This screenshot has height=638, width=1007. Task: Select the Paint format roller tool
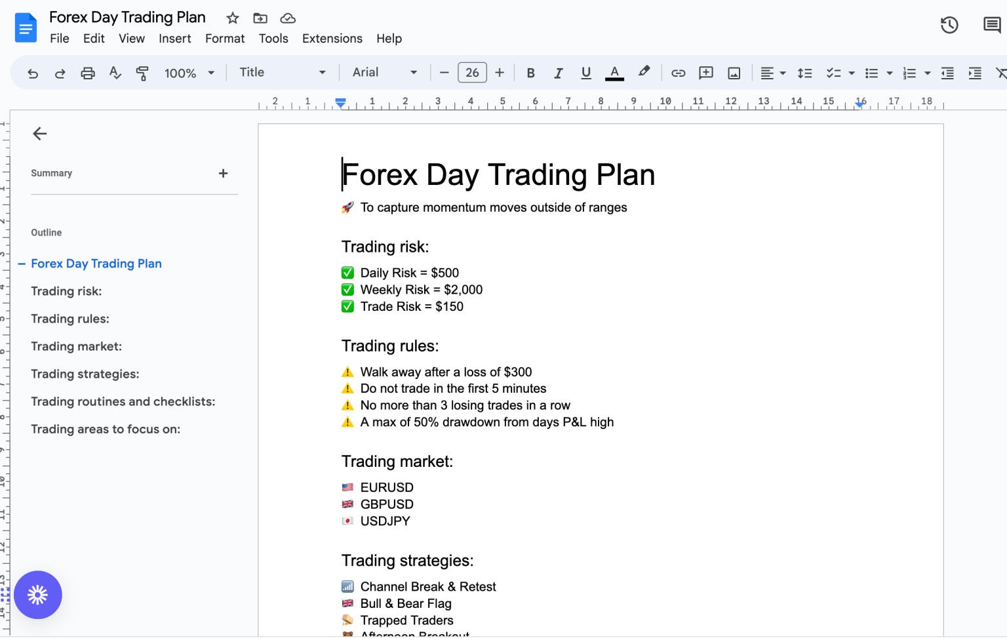tap(142, 73)
